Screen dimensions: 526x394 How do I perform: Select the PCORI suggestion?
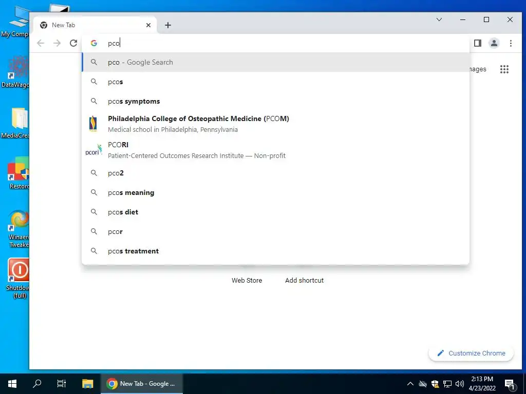(275, 150)
